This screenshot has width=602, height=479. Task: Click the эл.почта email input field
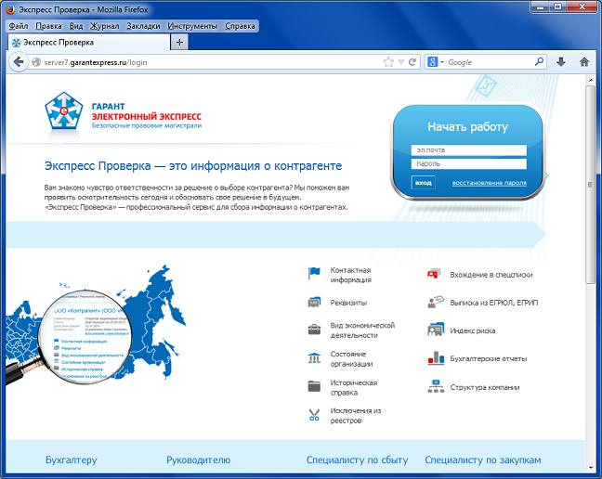tap(468, 149)
